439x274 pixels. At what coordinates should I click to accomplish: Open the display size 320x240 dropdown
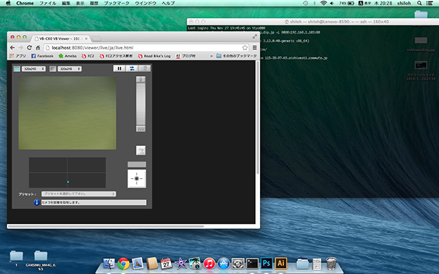69,68
